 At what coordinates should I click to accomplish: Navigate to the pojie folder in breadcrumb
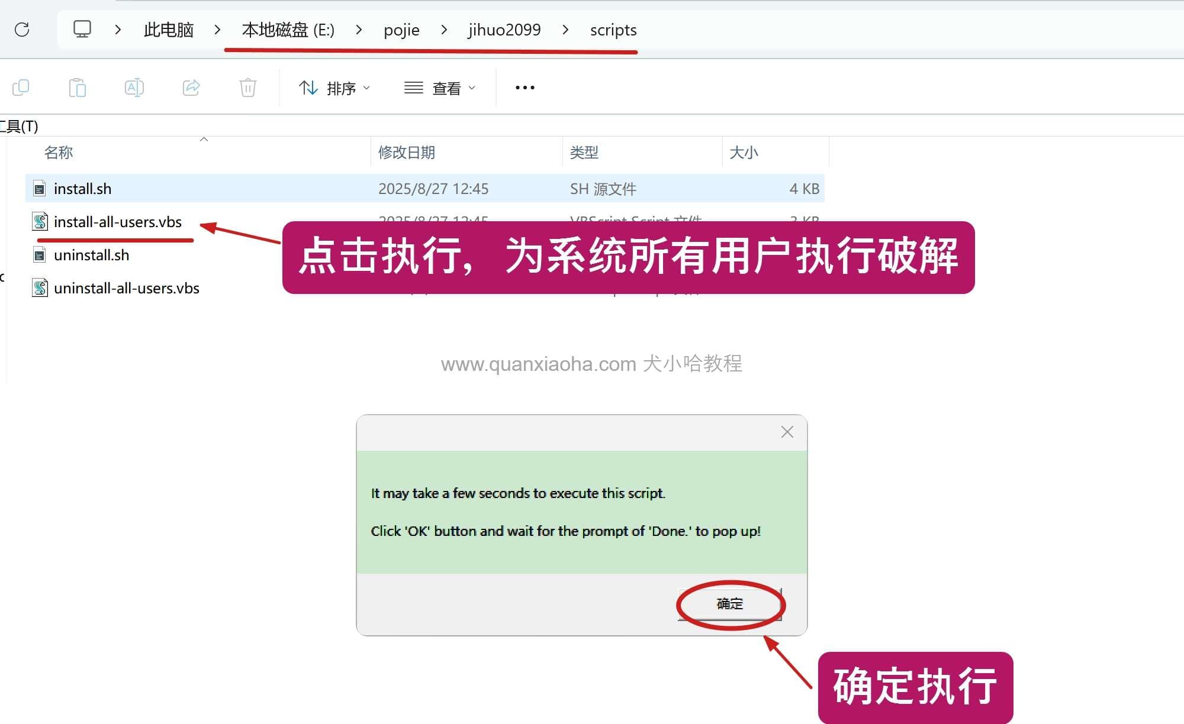click(401, 30)
